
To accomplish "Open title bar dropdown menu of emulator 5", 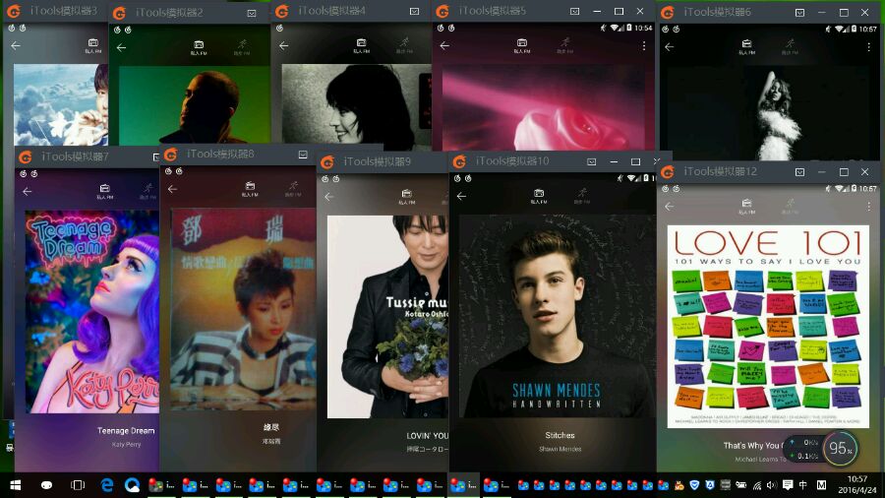I will [574, 11].
